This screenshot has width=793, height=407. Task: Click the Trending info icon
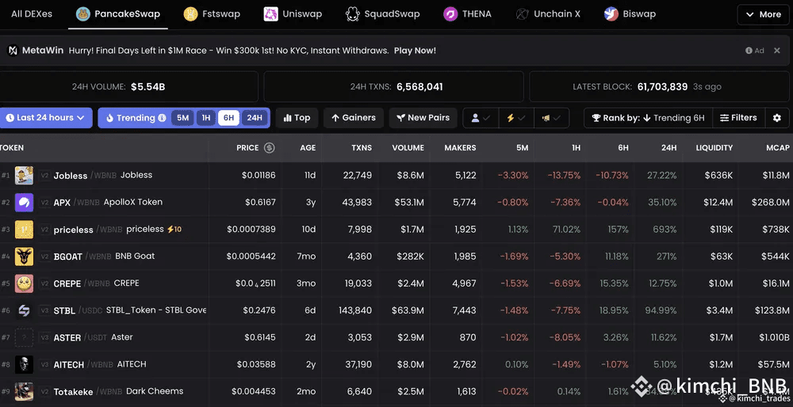tap(162, 118)
